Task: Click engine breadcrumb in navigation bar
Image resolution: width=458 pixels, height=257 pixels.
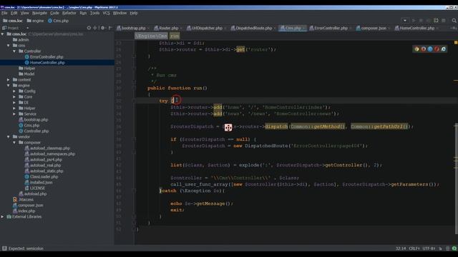Action: pos(35,21)
